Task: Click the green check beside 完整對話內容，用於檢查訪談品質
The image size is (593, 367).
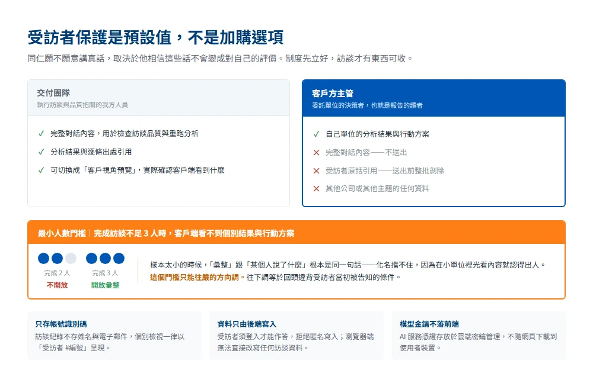Action: click(42, 134)
